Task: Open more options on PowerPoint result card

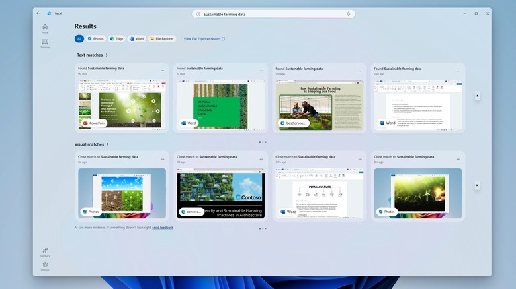Action: coord(162,70)
